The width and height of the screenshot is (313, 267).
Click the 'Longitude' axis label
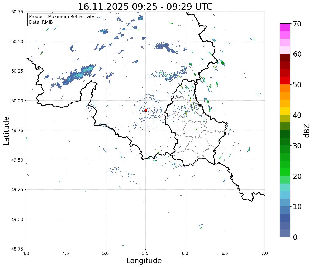[x=144, y=261]
